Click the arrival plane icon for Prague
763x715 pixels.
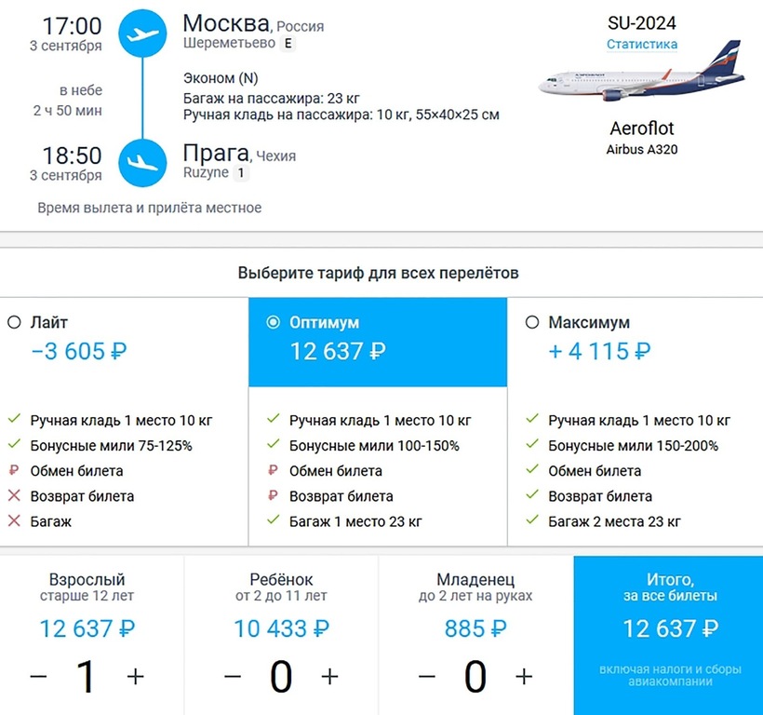click(142, 162)
